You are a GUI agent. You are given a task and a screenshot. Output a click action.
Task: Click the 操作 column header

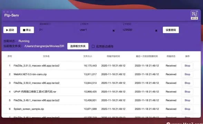tap(187, 56)
